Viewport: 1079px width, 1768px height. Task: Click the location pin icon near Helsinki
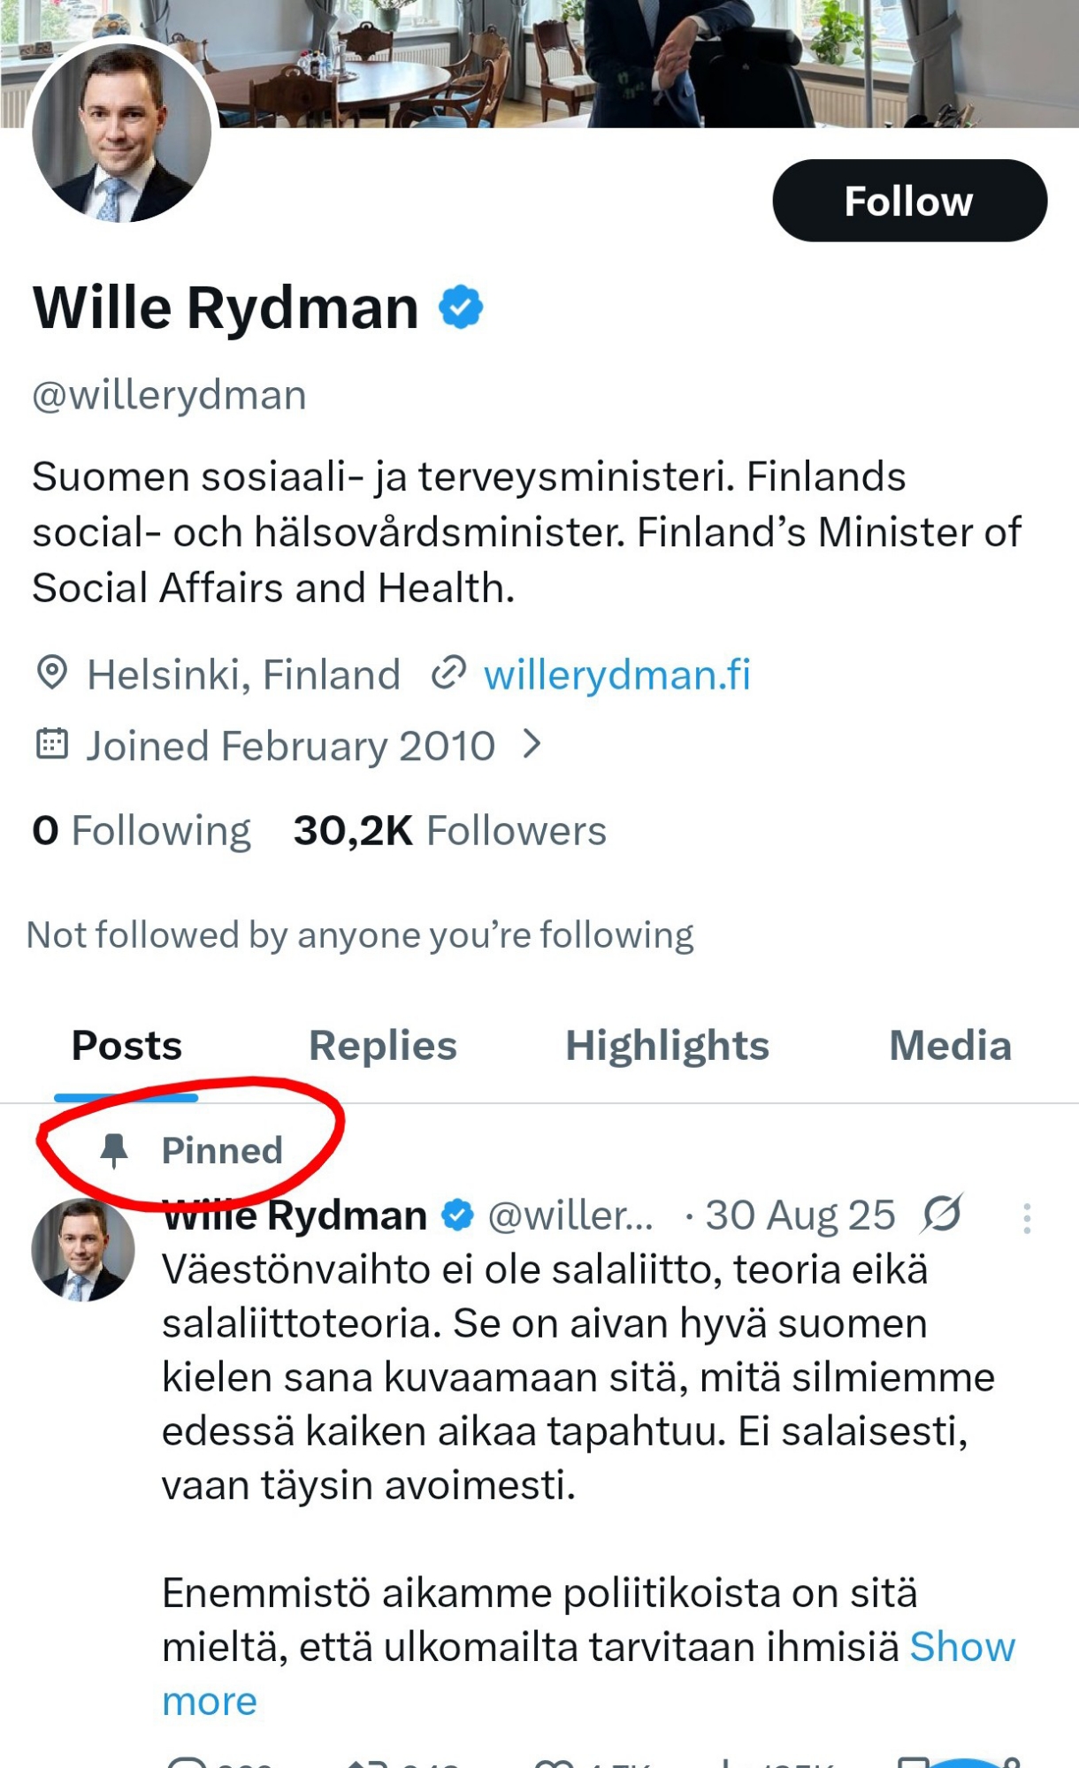[x=52, y=674]
